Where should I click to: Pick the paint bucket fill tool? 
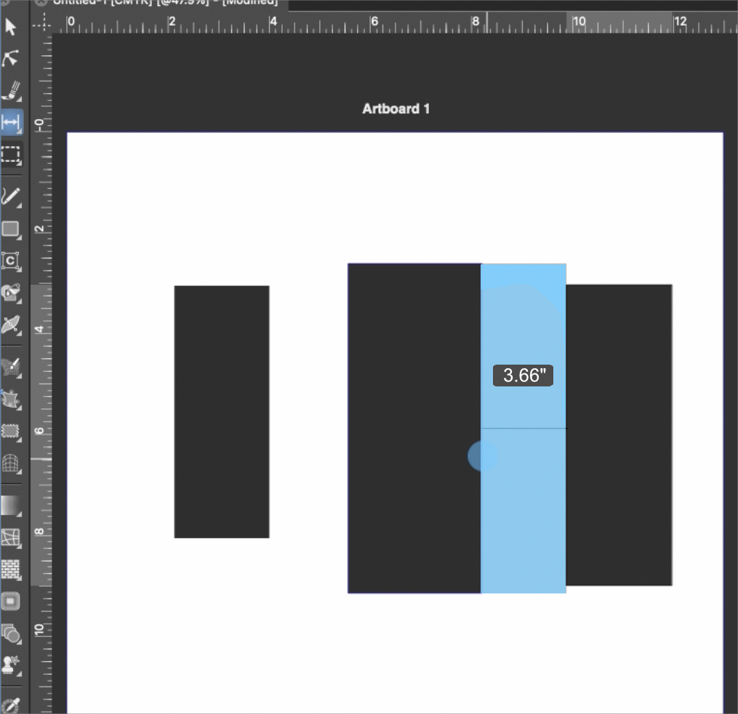[x=11, y=293]
